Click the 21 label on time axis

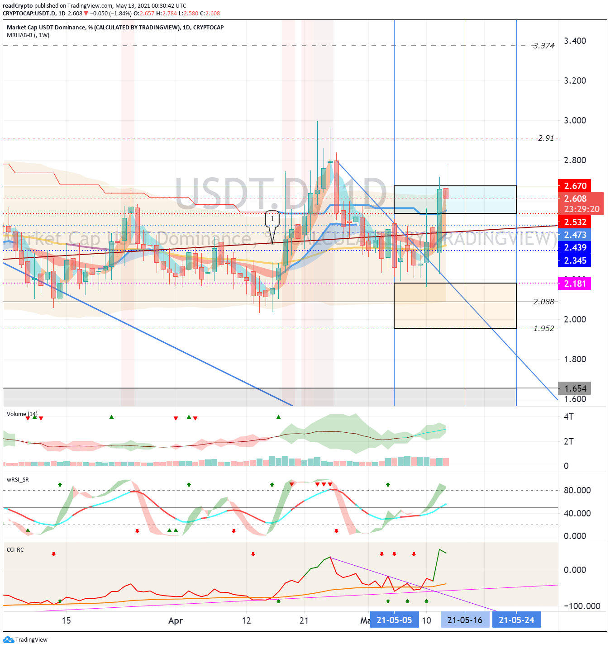(x=304, y=620)
